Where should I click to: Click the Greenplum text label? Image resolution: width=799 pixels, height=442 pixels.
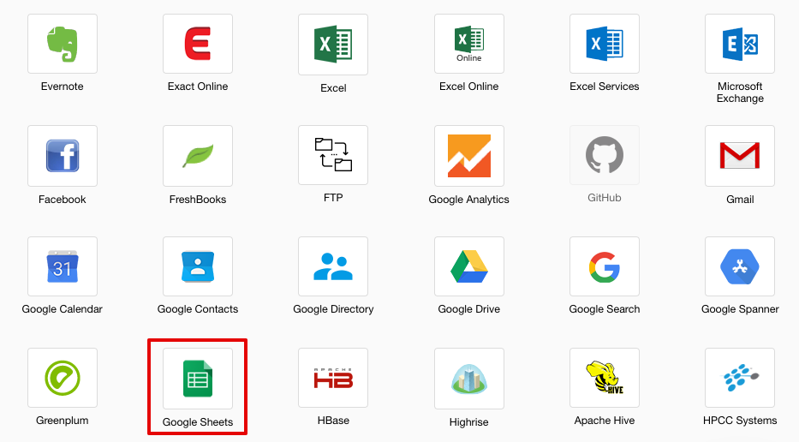coord(63,421)
